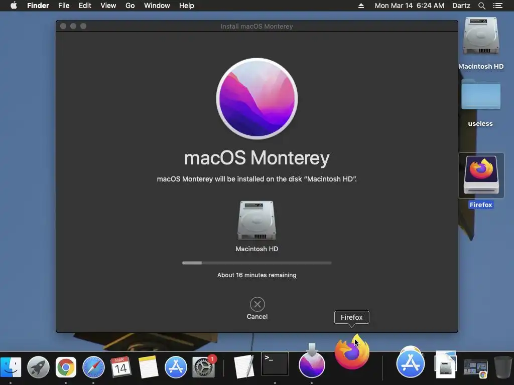The height and width of the screenshot is (385, 514).
Task: Open the View menu
Action: pos(108,6)
